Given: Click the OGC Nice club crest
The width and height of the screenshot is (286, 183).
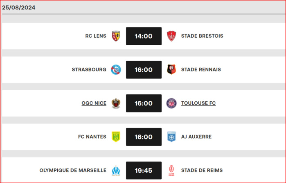Looking at the screenshot, I should tap(116, 103).
